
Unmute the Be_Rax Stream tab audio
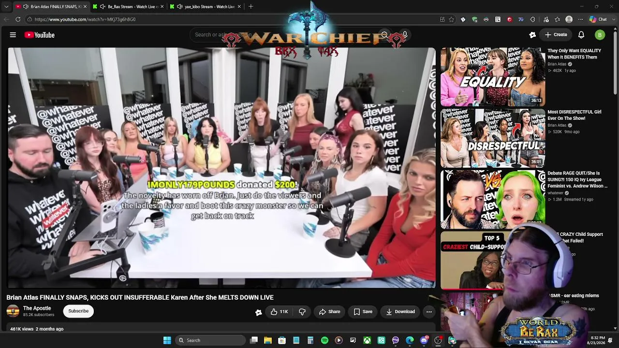click(103, 7)
